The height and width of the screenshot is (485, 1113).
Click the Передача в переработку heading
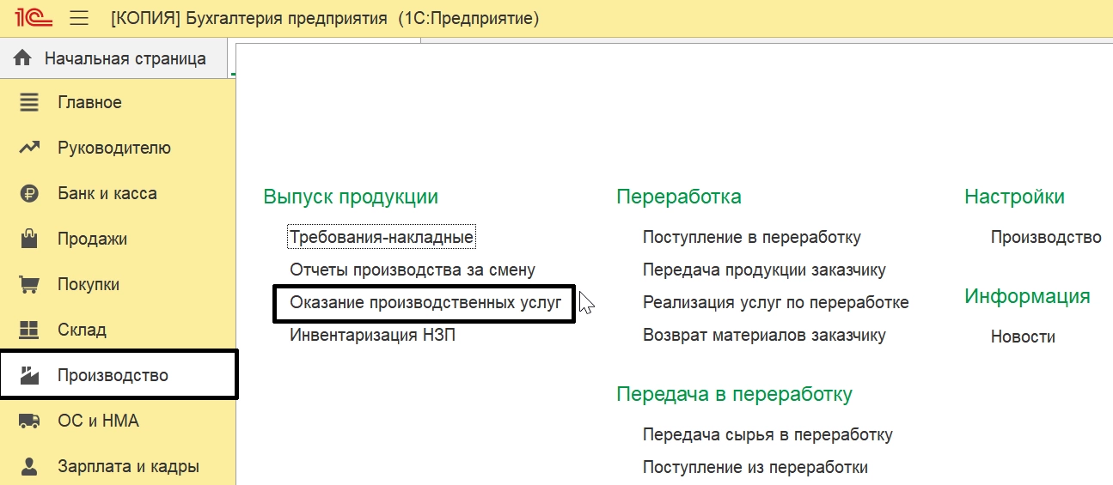tap(734, 394)
